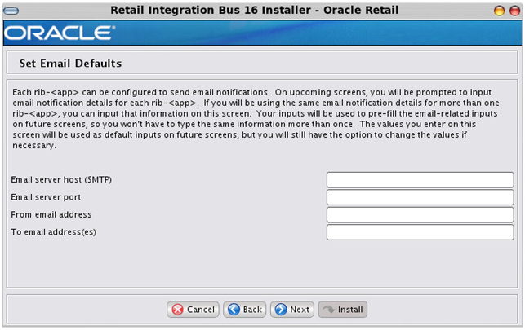Focus the Email server port input box
Viewport: 525px width, 330px height.
tap(420, 197)
